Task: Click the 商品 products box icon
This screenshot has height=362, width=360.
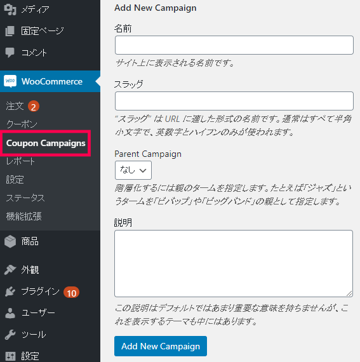Action: point(10,241)
